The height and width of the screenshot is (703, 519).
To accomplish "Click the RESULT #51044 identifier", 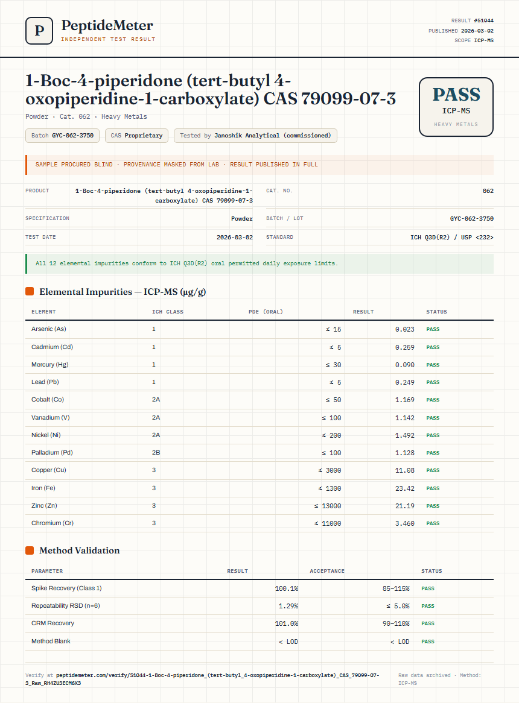I will [473, 20].
